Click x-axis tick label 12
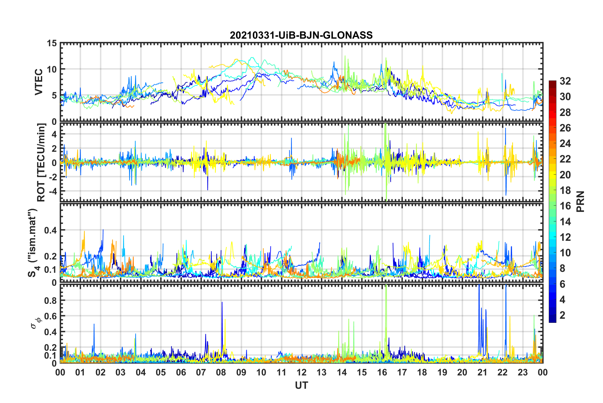Viewport: 603px width, 403px height. coord(301,372)
